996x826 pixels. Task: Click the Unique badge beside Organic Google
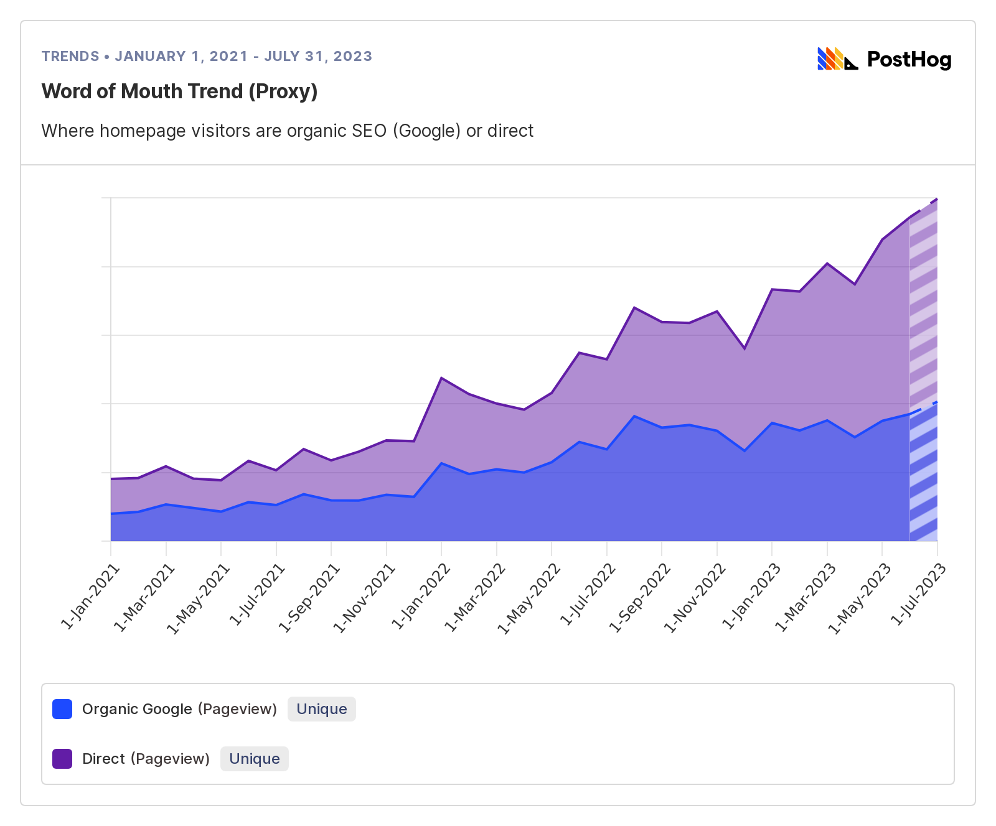click(321, 709)
